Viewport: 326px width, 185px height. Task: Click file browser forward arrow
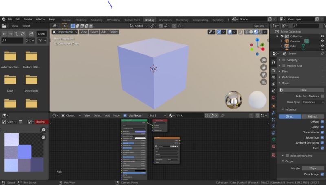point(11,34)
